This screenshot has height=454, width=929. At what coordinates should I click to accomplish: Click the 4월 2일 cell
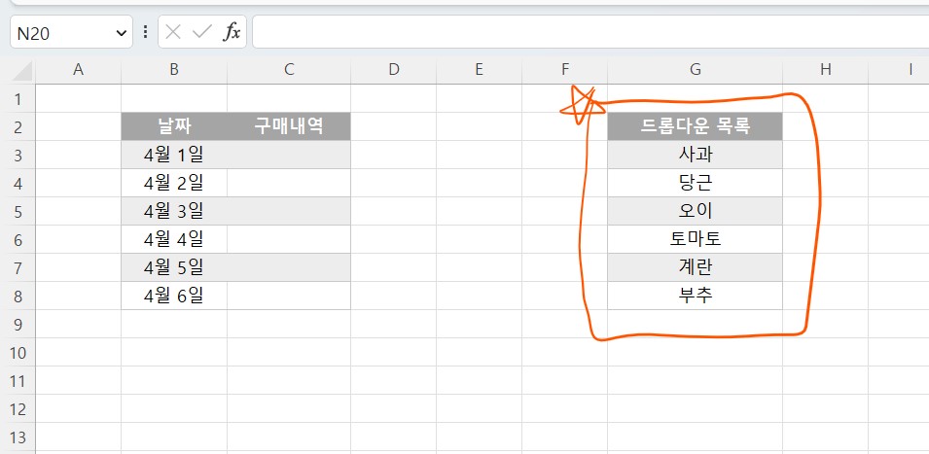174,183
